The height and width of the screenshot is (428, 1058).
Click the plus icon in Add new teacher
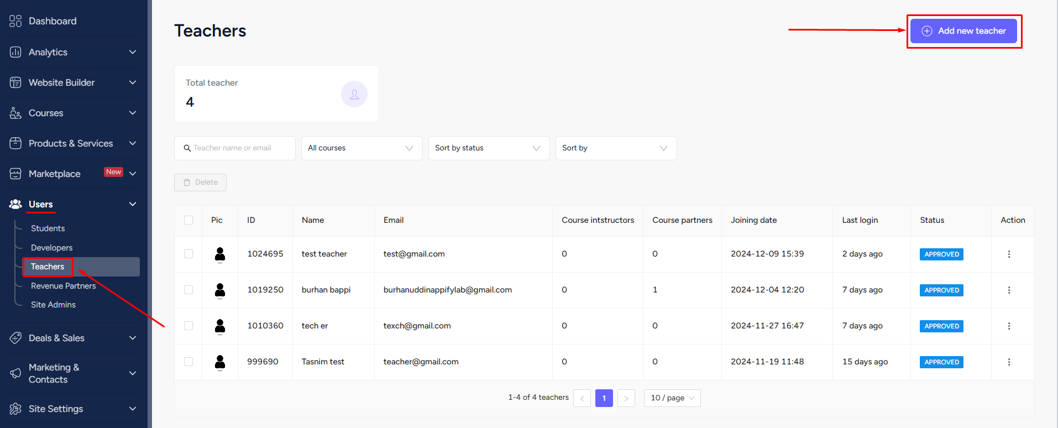(x=927, y=31)
